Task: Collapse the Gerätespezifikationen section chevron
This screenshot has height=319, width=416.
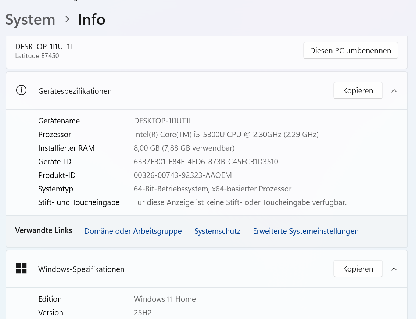Action: pos(394,91)
